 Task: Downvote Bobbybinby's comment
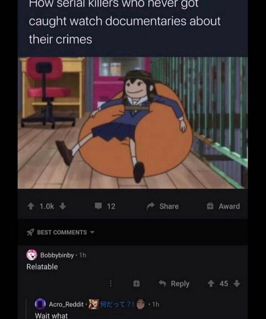point(237,283)
